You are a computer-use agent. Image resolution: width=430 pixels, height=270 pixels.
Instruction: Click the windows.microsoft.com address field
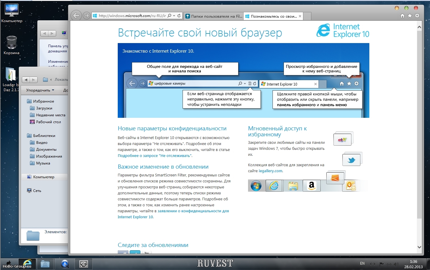click(132, 16)
